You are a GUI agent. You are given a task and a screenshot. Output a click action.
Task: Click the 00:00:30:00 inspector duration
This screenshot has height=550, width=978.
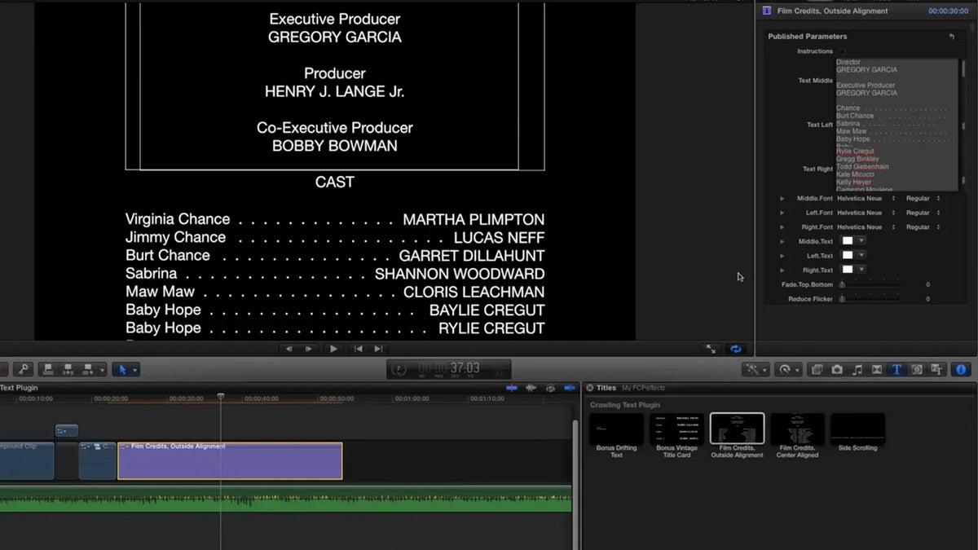coord(948,11)
